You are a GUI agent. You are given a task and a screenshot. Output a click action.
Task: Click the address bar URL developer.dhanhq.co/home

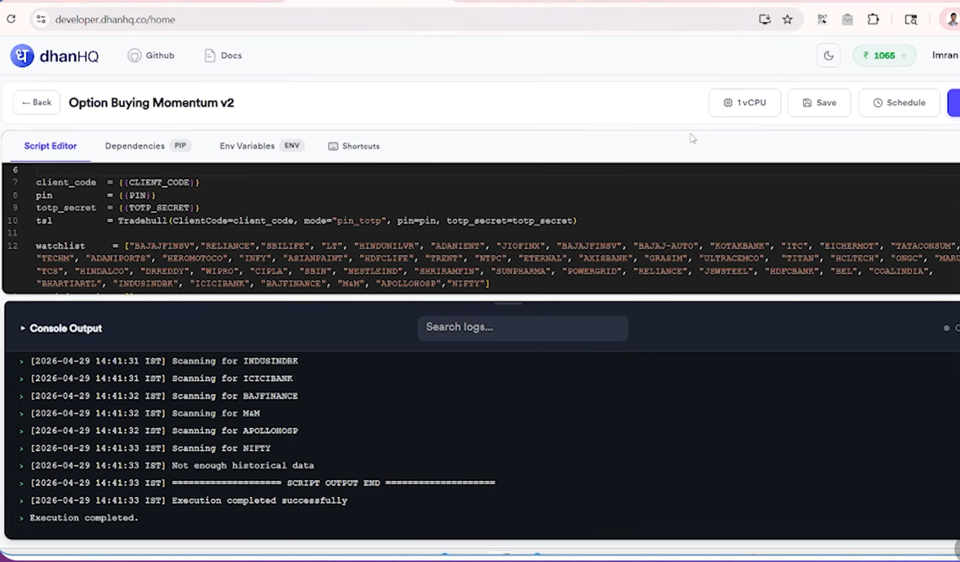[115, 20]
